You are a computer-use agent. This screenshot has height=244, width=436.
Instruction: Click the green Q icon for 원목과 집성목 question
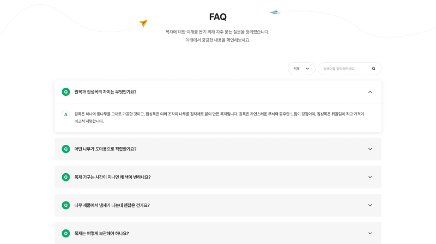click(66, 92)
